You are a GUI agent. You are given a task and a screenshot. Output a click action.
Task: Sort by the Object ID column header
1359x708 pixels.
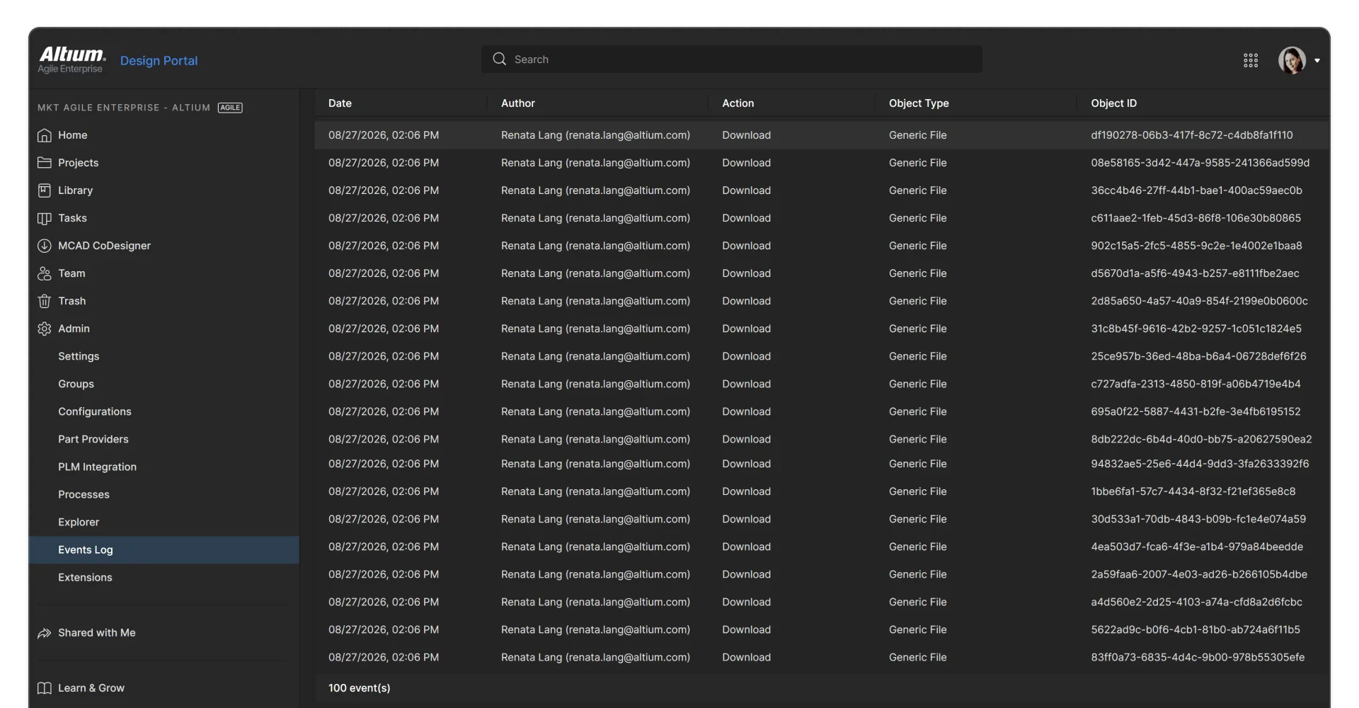[x=1113, y=103]
